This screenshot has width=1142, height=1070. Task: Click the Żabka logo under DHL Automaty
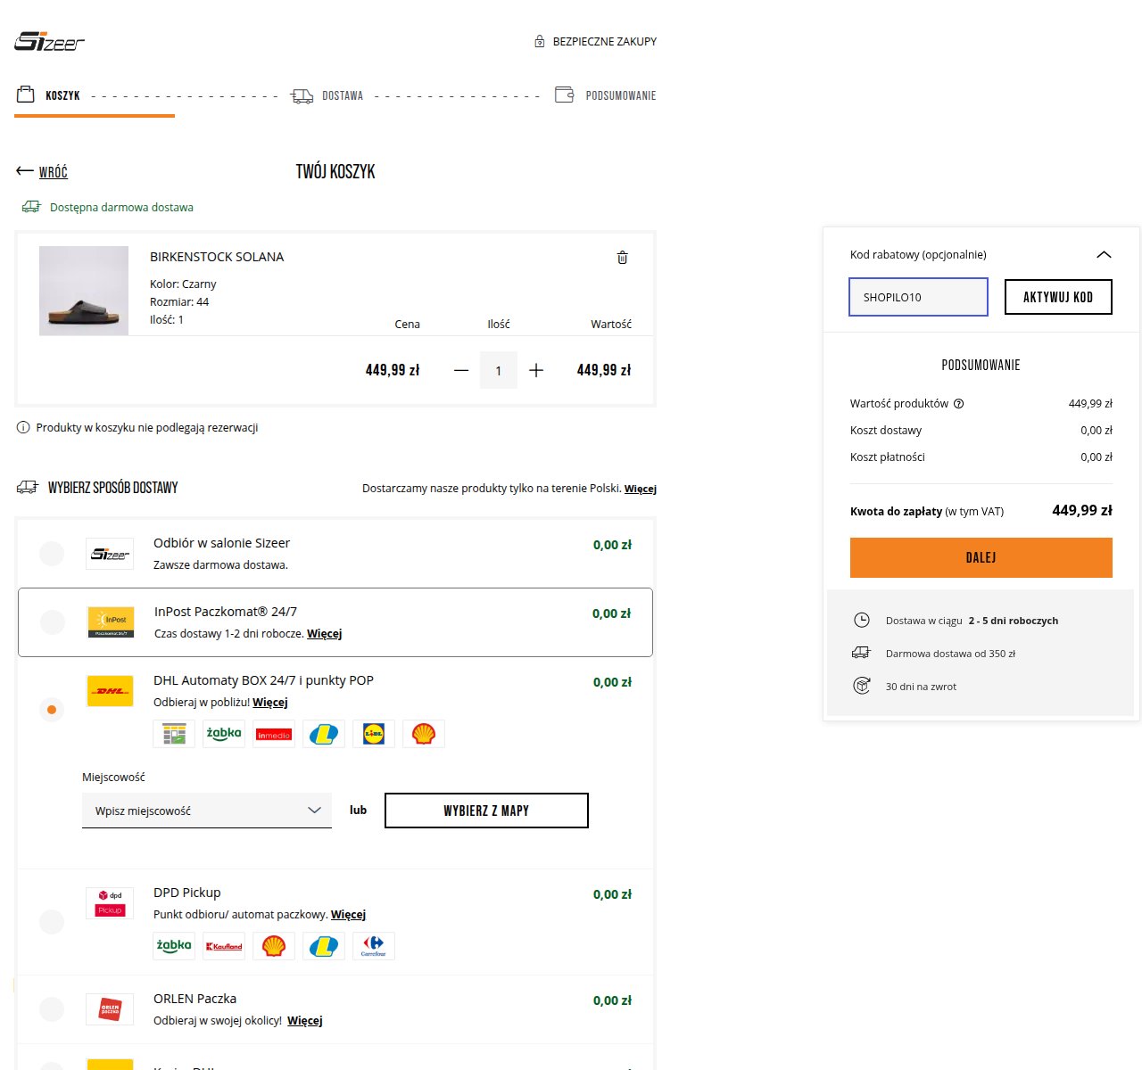tap(224, 734)
